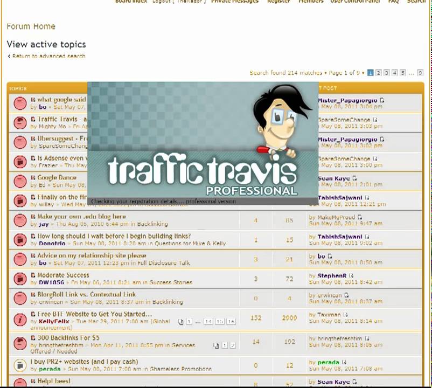Screen dimensions: 432x388
Task: Open 'I buy PR2+ websites (and I pay cash)' topic
Action: [85, 362]
